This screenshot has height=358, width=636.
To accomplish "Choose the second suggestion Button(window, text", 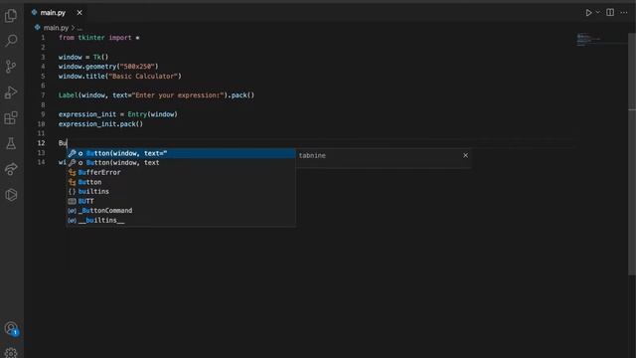I will [181, 163].
